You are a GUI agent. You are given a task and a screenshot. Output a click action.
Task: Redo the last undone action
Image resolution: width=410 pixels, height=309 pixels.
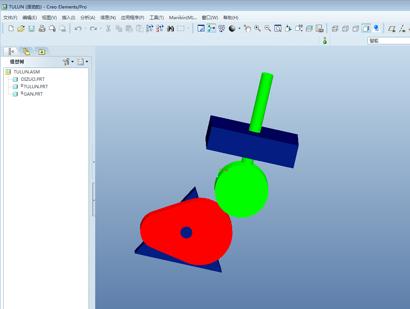pyautogui.click(x=93, y=28)
